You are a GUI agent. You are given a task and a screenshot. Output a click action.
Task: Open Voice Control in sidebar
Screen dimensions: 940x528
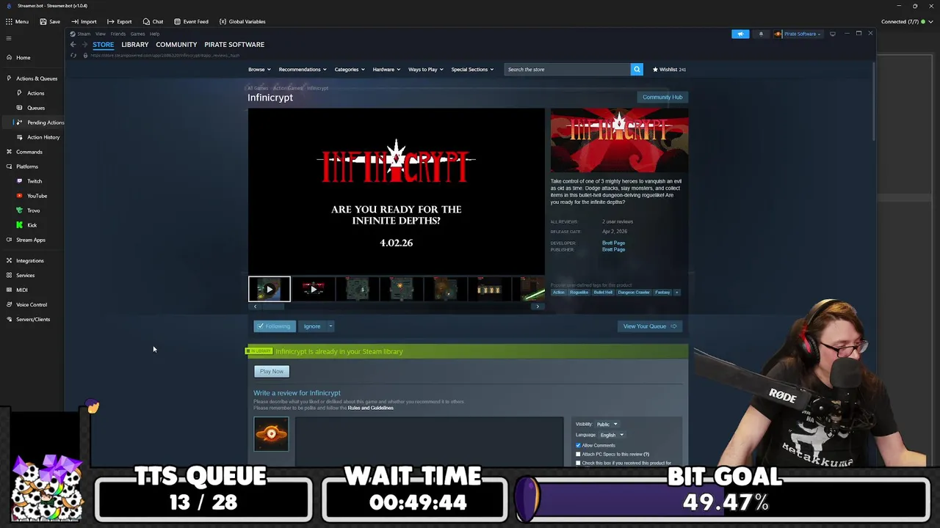point(32,304)
